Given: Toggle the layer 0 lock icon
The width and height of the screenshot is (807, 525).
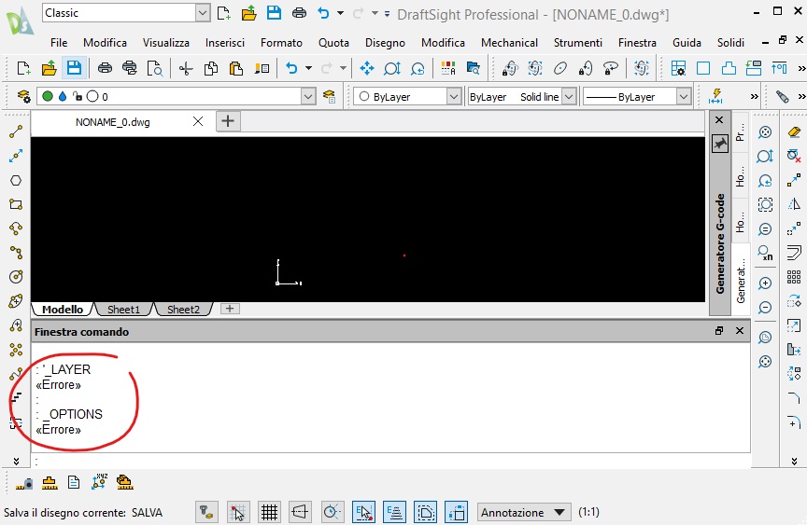Looking at the screenshot, I should tap(78, 96).
